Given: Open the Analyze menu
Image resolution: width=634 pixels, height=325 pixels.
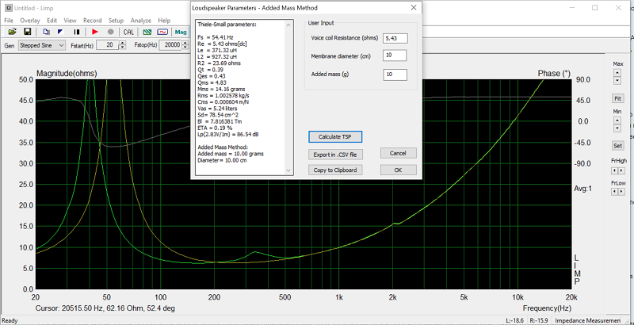Looking at the screenshot, I should (141, 20).
